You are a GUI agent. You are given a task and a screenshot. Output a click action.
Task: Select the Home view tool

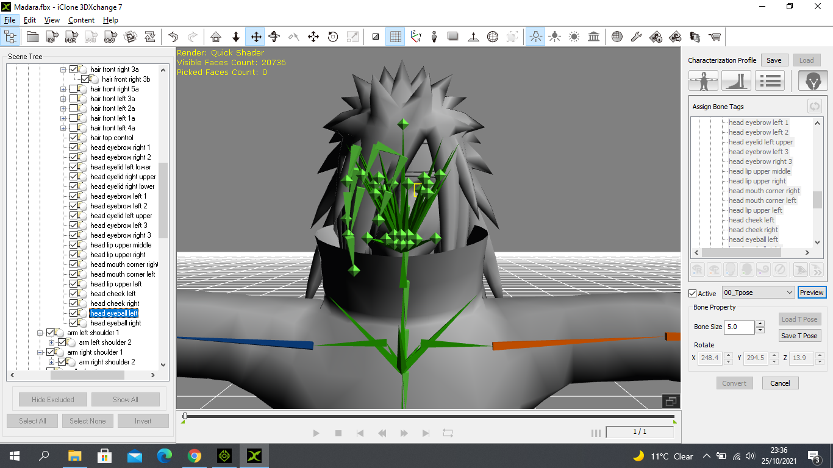click(x=216, y=37)
